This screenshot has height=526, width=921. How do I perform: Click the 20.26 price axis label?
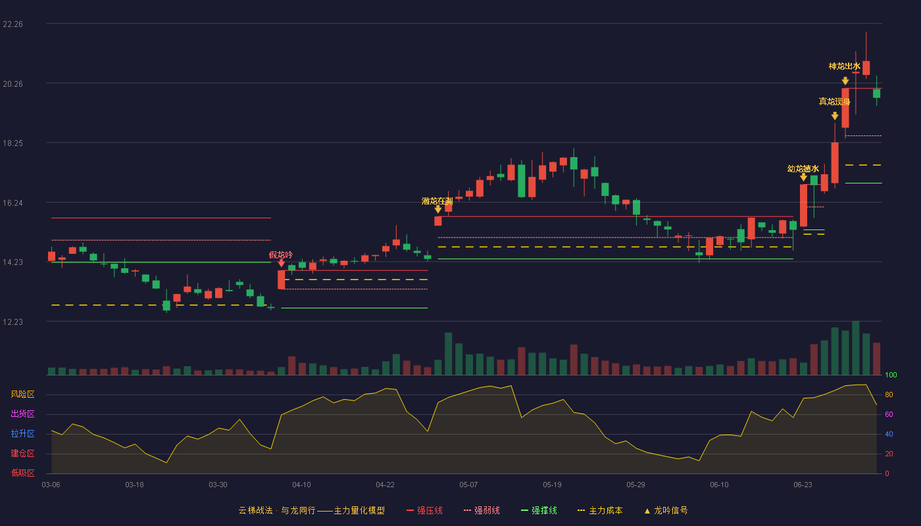point(12,84)
